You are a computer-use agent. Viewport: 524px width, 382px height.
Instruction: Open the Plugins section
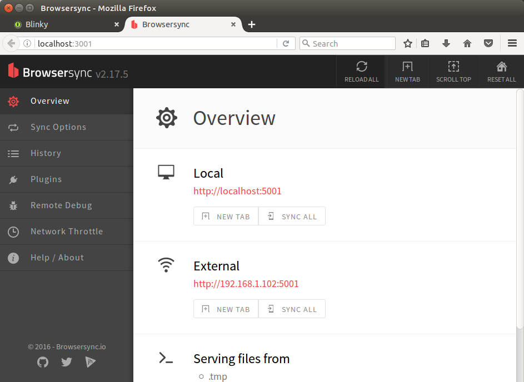point(67,179)
